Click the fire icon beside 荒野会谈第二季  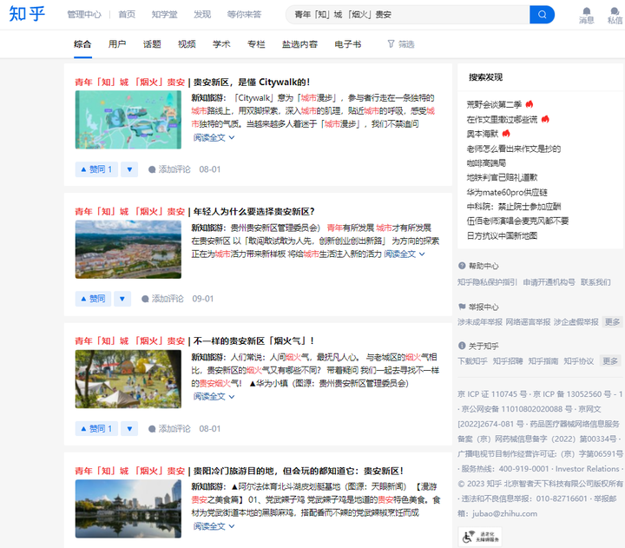(530, 104)
